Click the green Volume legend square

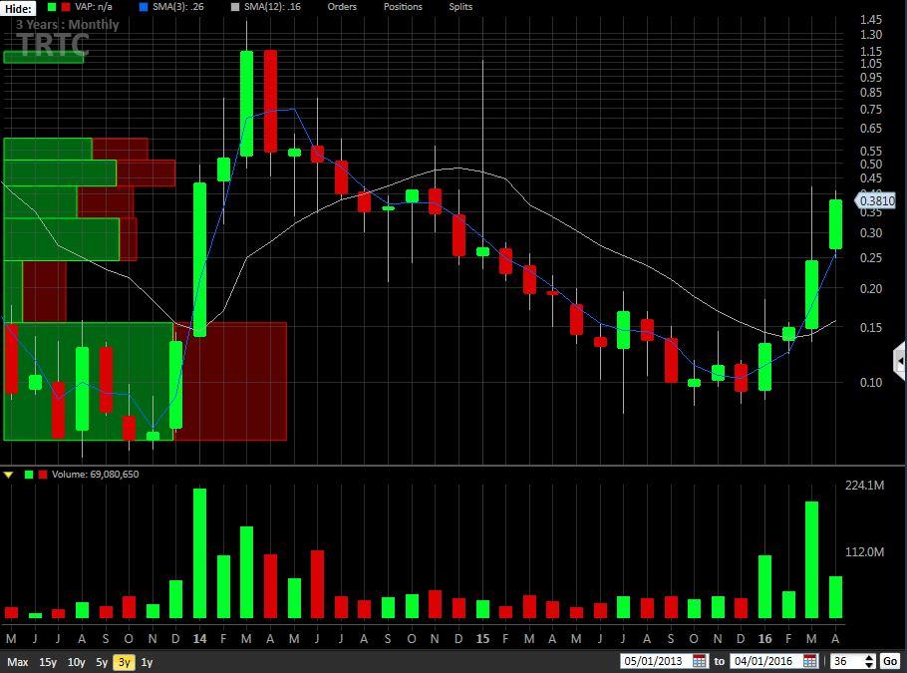click(x=29, y=475)
